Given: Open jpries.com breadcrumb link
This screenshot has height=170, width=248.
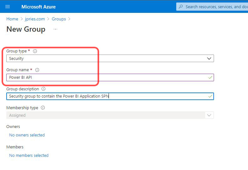Looking at the screenshot, I should [x=35, y=19].
